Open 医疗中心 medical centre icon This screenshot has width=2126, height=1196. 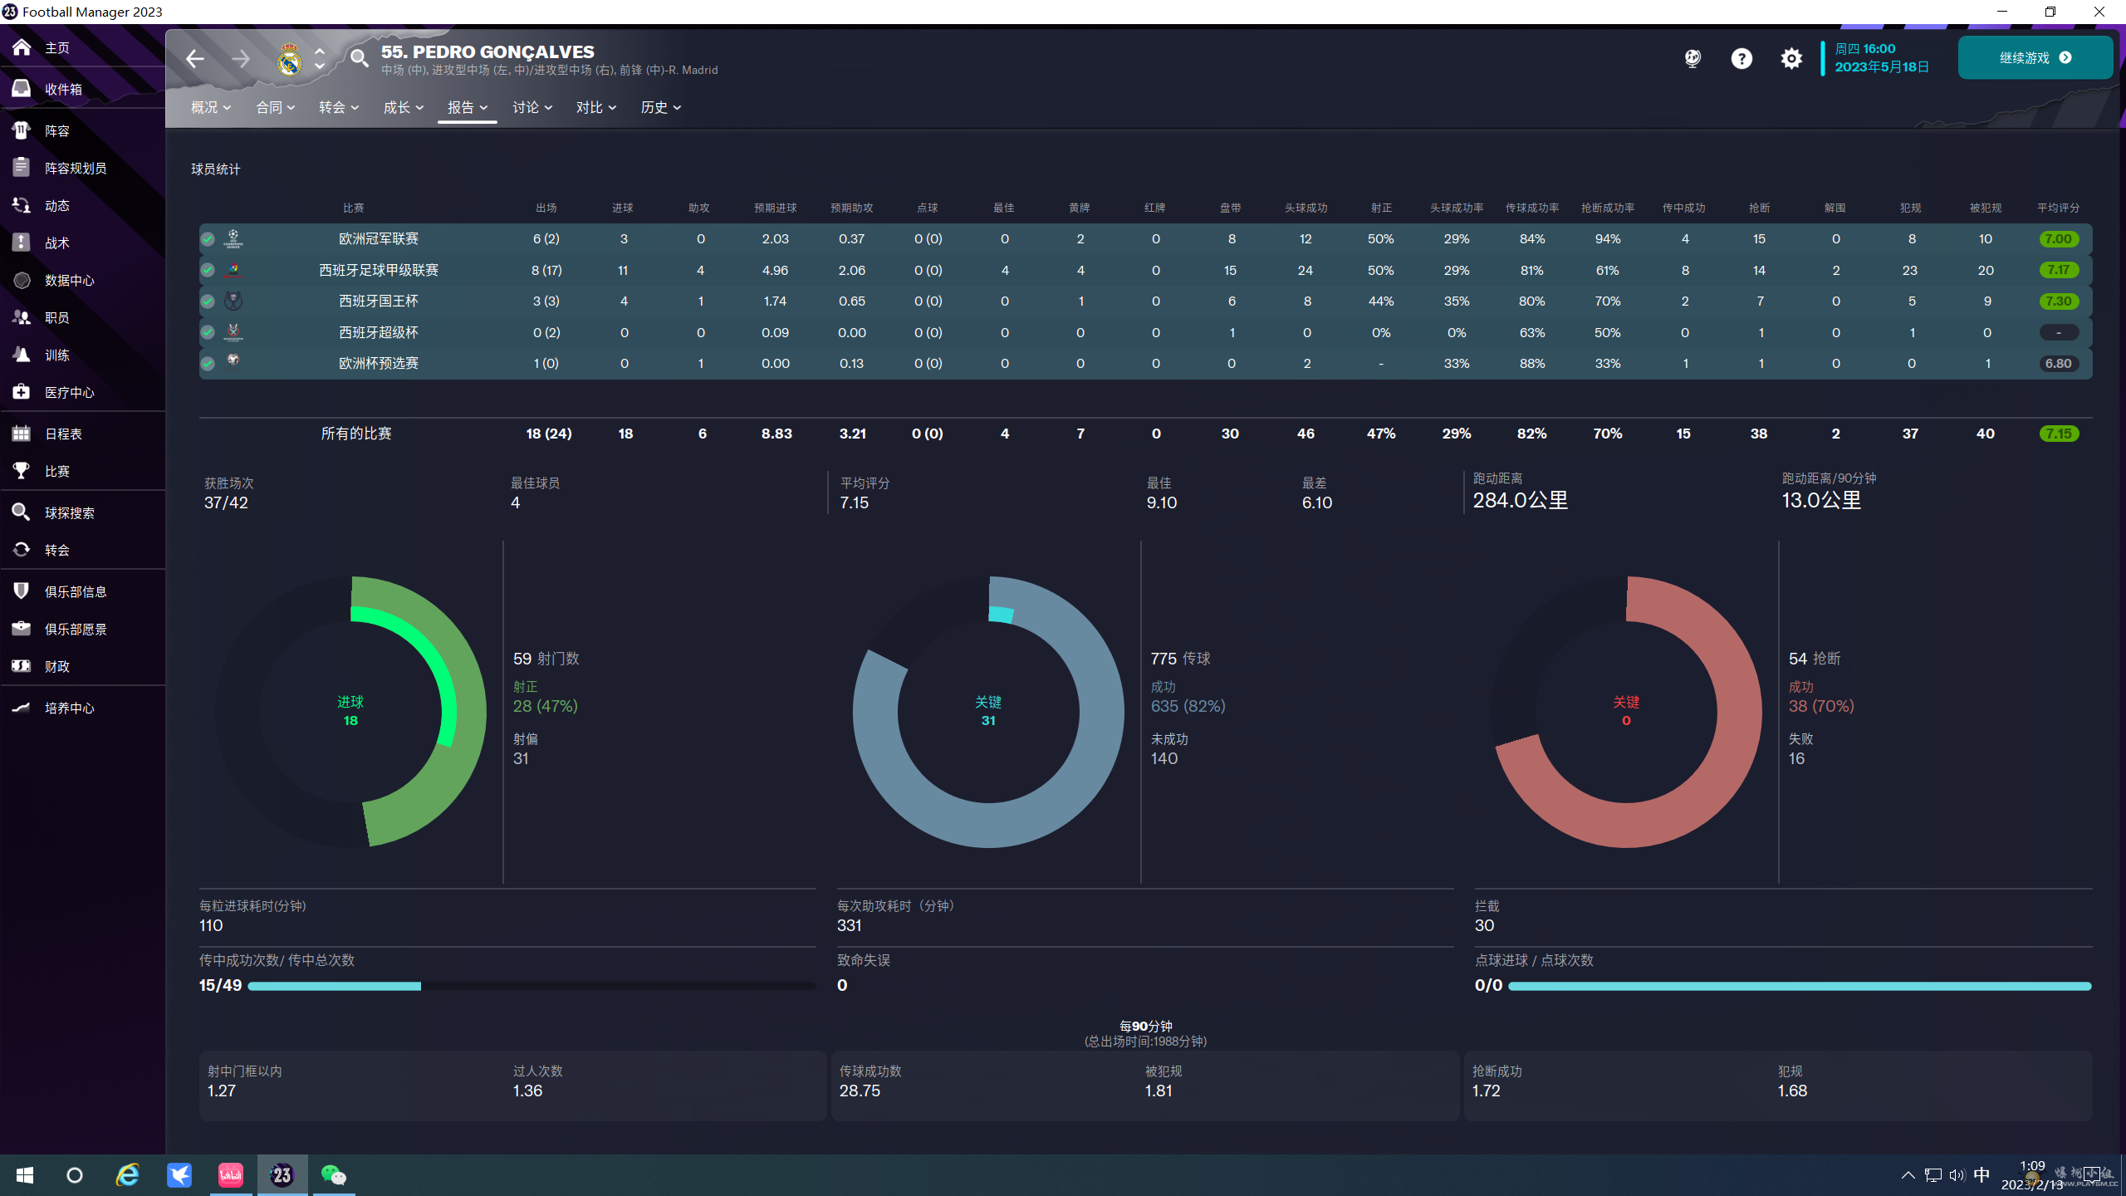[22, 392]
